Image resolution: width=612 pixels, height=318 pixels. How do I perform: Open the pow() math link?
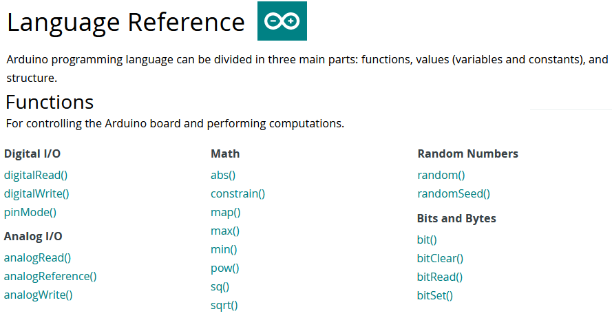pyautogui.click(x=225, y=268)
